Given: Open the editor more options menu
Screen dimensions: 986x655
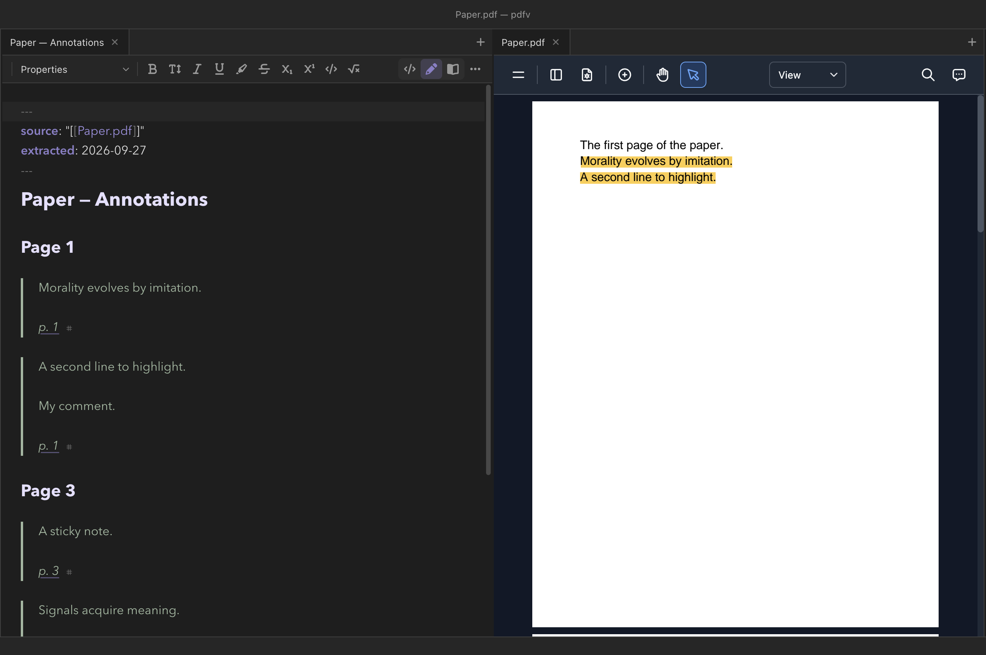Looking at the screenshot, I should coord(475,69).
